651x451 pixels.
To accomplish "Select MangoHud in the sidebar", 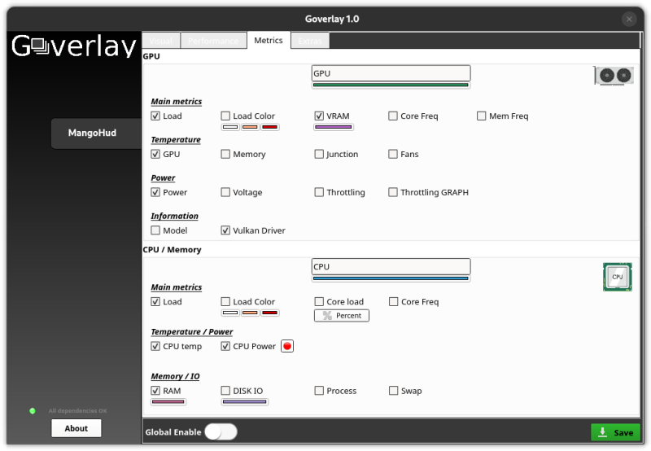I will point(96,133).
